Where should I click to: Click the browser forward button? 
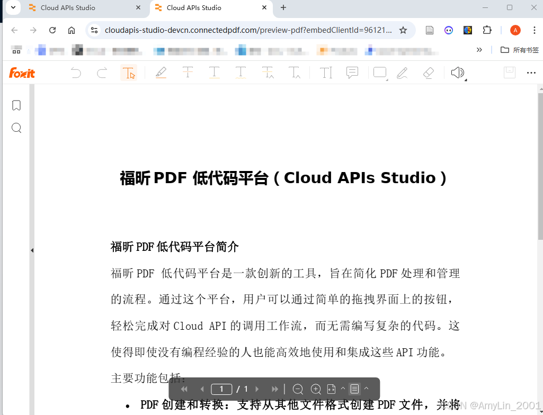click(33, 30)
